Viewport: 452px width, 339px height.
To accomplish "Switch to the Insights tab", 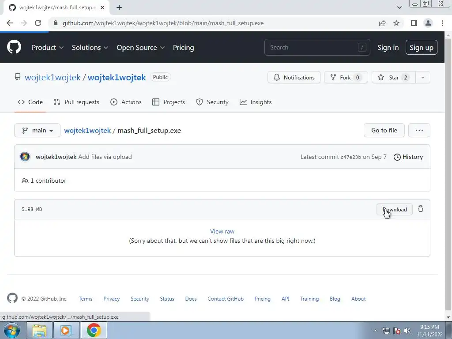I will tap(256, 102).
